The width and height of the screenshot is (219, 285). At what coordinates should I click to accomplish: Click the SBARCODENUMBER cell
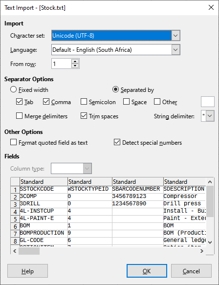click(137, 189)
